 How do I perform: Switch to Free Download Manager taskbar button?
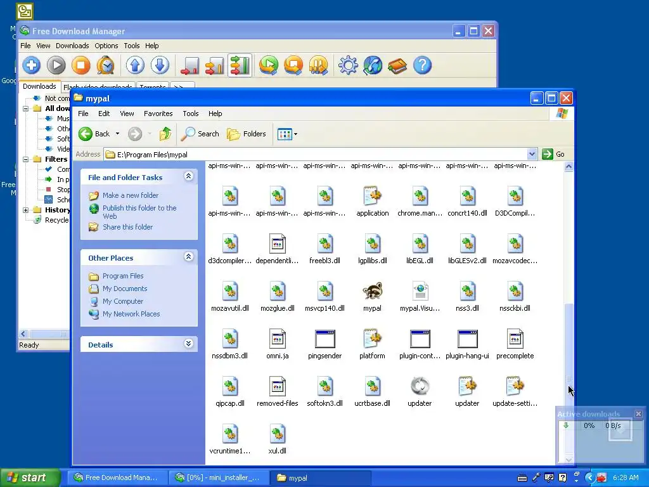pyautogui.click(x=117, y=478)
